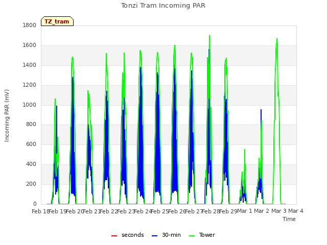Click the Feb 26 x-axis date label
The image size is (327, 245).
pyautogui.click(x=177, y=211)
